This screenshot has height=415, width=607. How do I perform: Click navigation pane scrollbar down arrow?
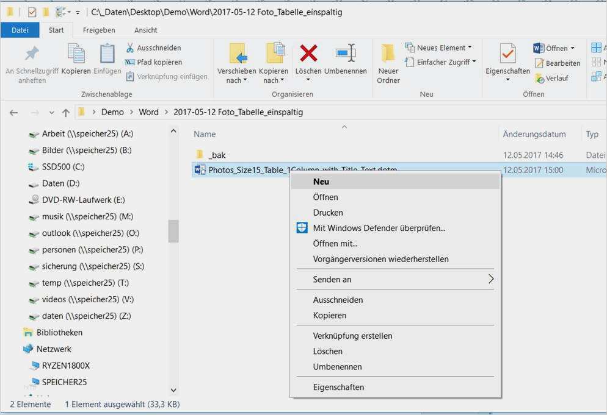[173, 390]
